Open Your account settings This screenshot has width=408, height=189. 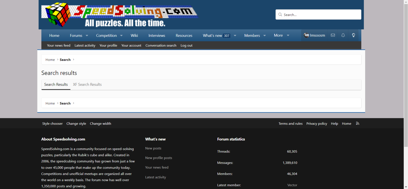tap(131, 46)
